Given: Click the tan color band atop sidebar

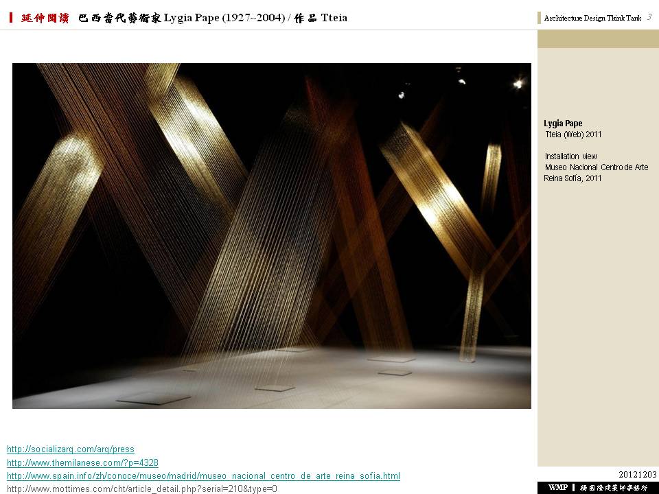Looking at the screenshot, I should [x=598, y=39].
